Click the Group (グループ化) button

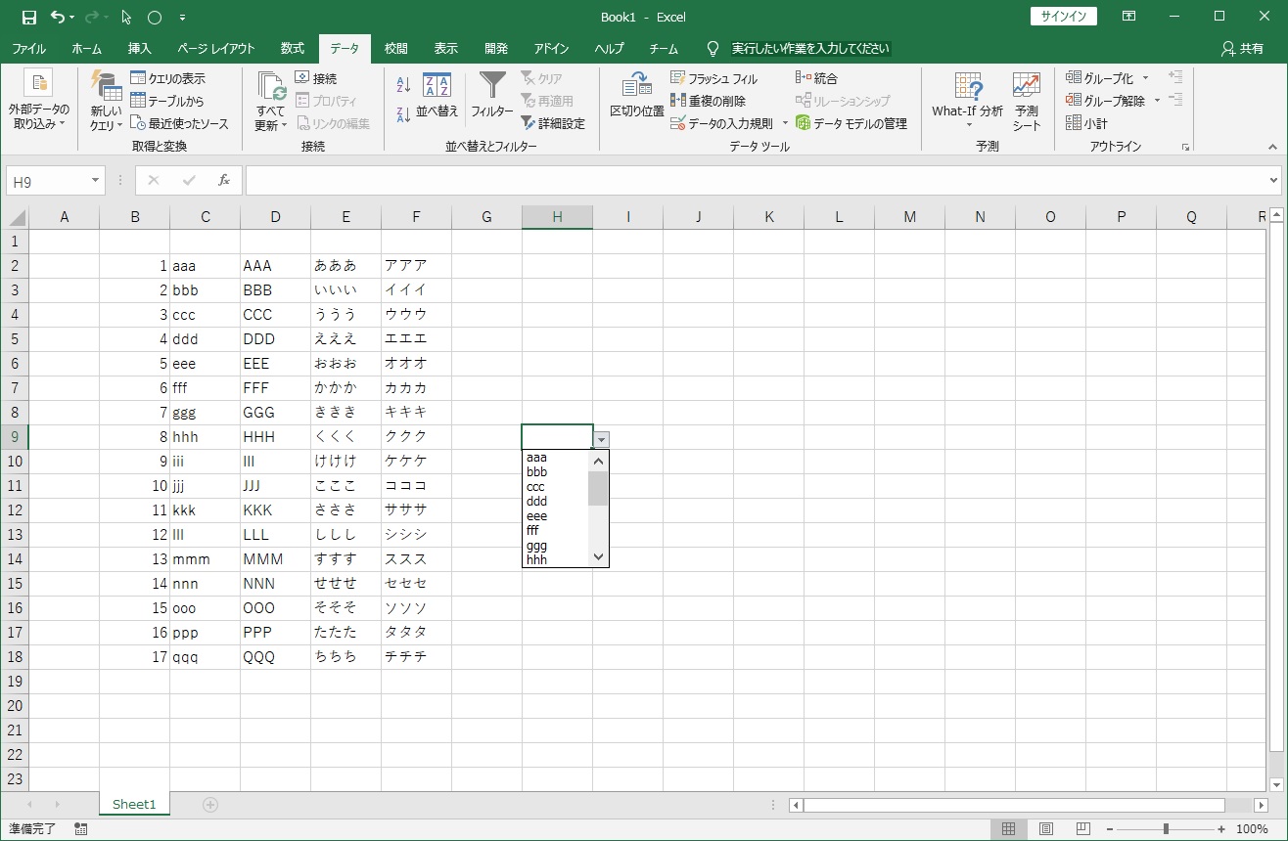(x=1100, y=78)
